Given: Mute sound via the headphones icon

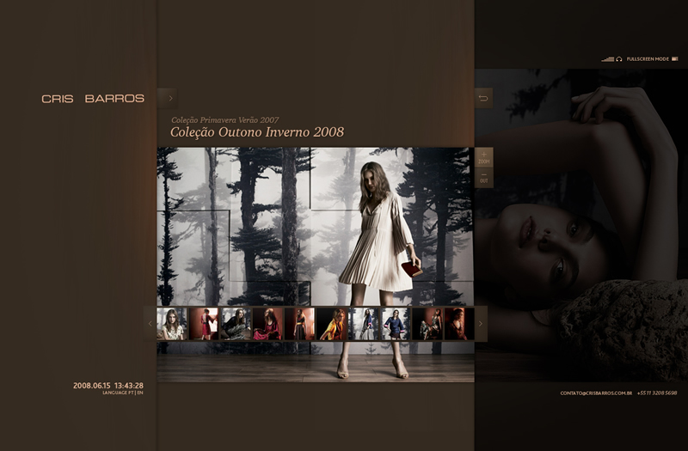Looking at the screenshot, I should click(x=619, y=59).
